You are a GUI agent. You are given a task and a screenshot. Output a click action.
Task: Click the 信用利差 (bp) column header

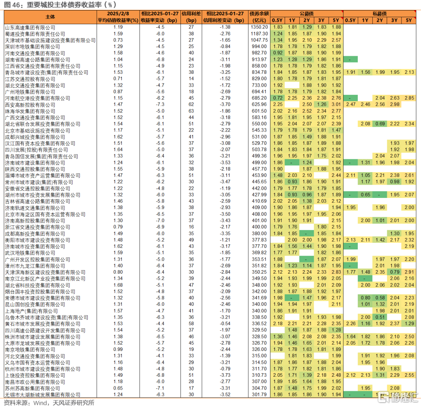(191, 17)
